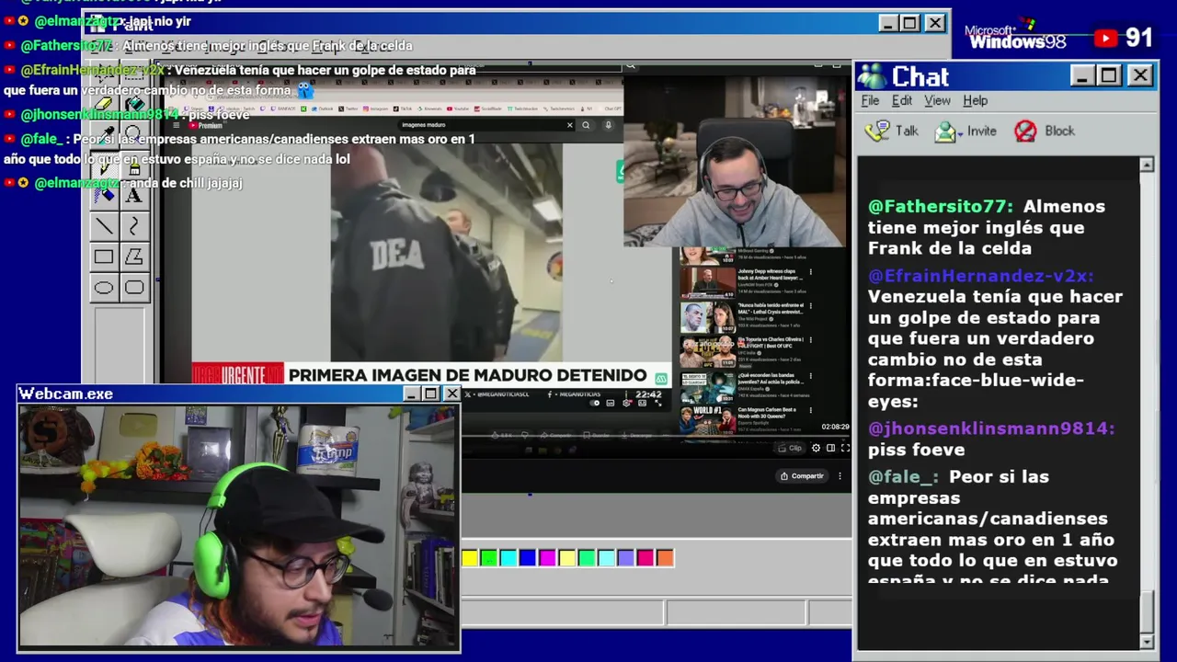Pick the magenta color swatch
Viewport: 1177px width, 662px height.
[x=548, y=557]
